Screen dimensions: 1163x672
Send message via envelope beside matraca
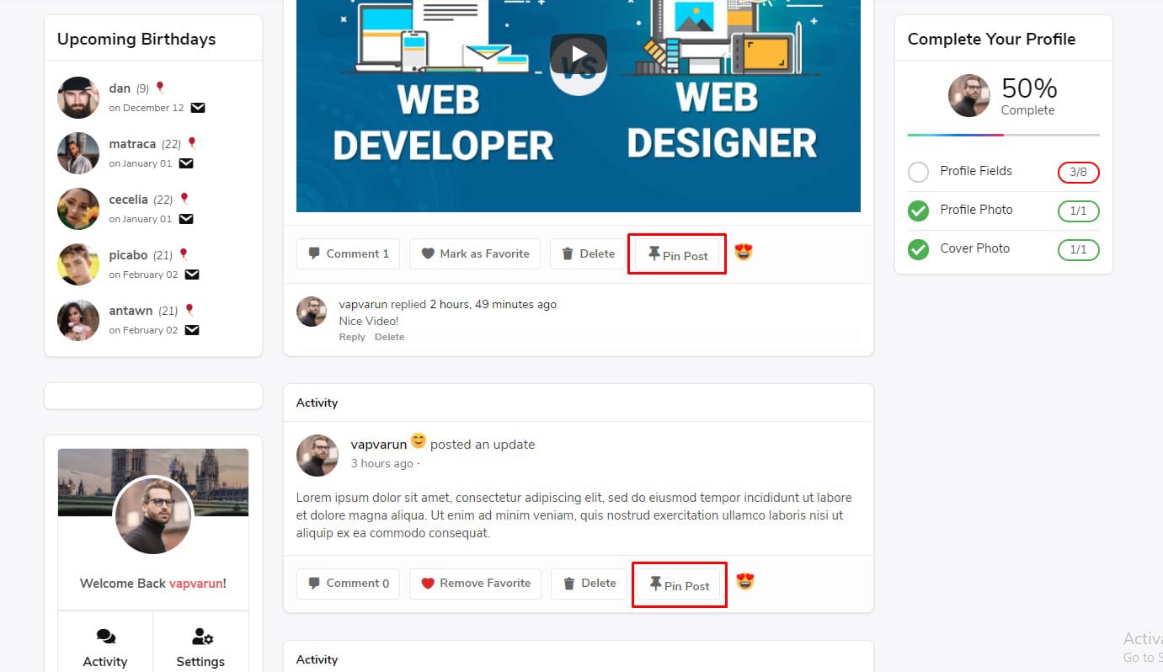click(x=186, y=163)
